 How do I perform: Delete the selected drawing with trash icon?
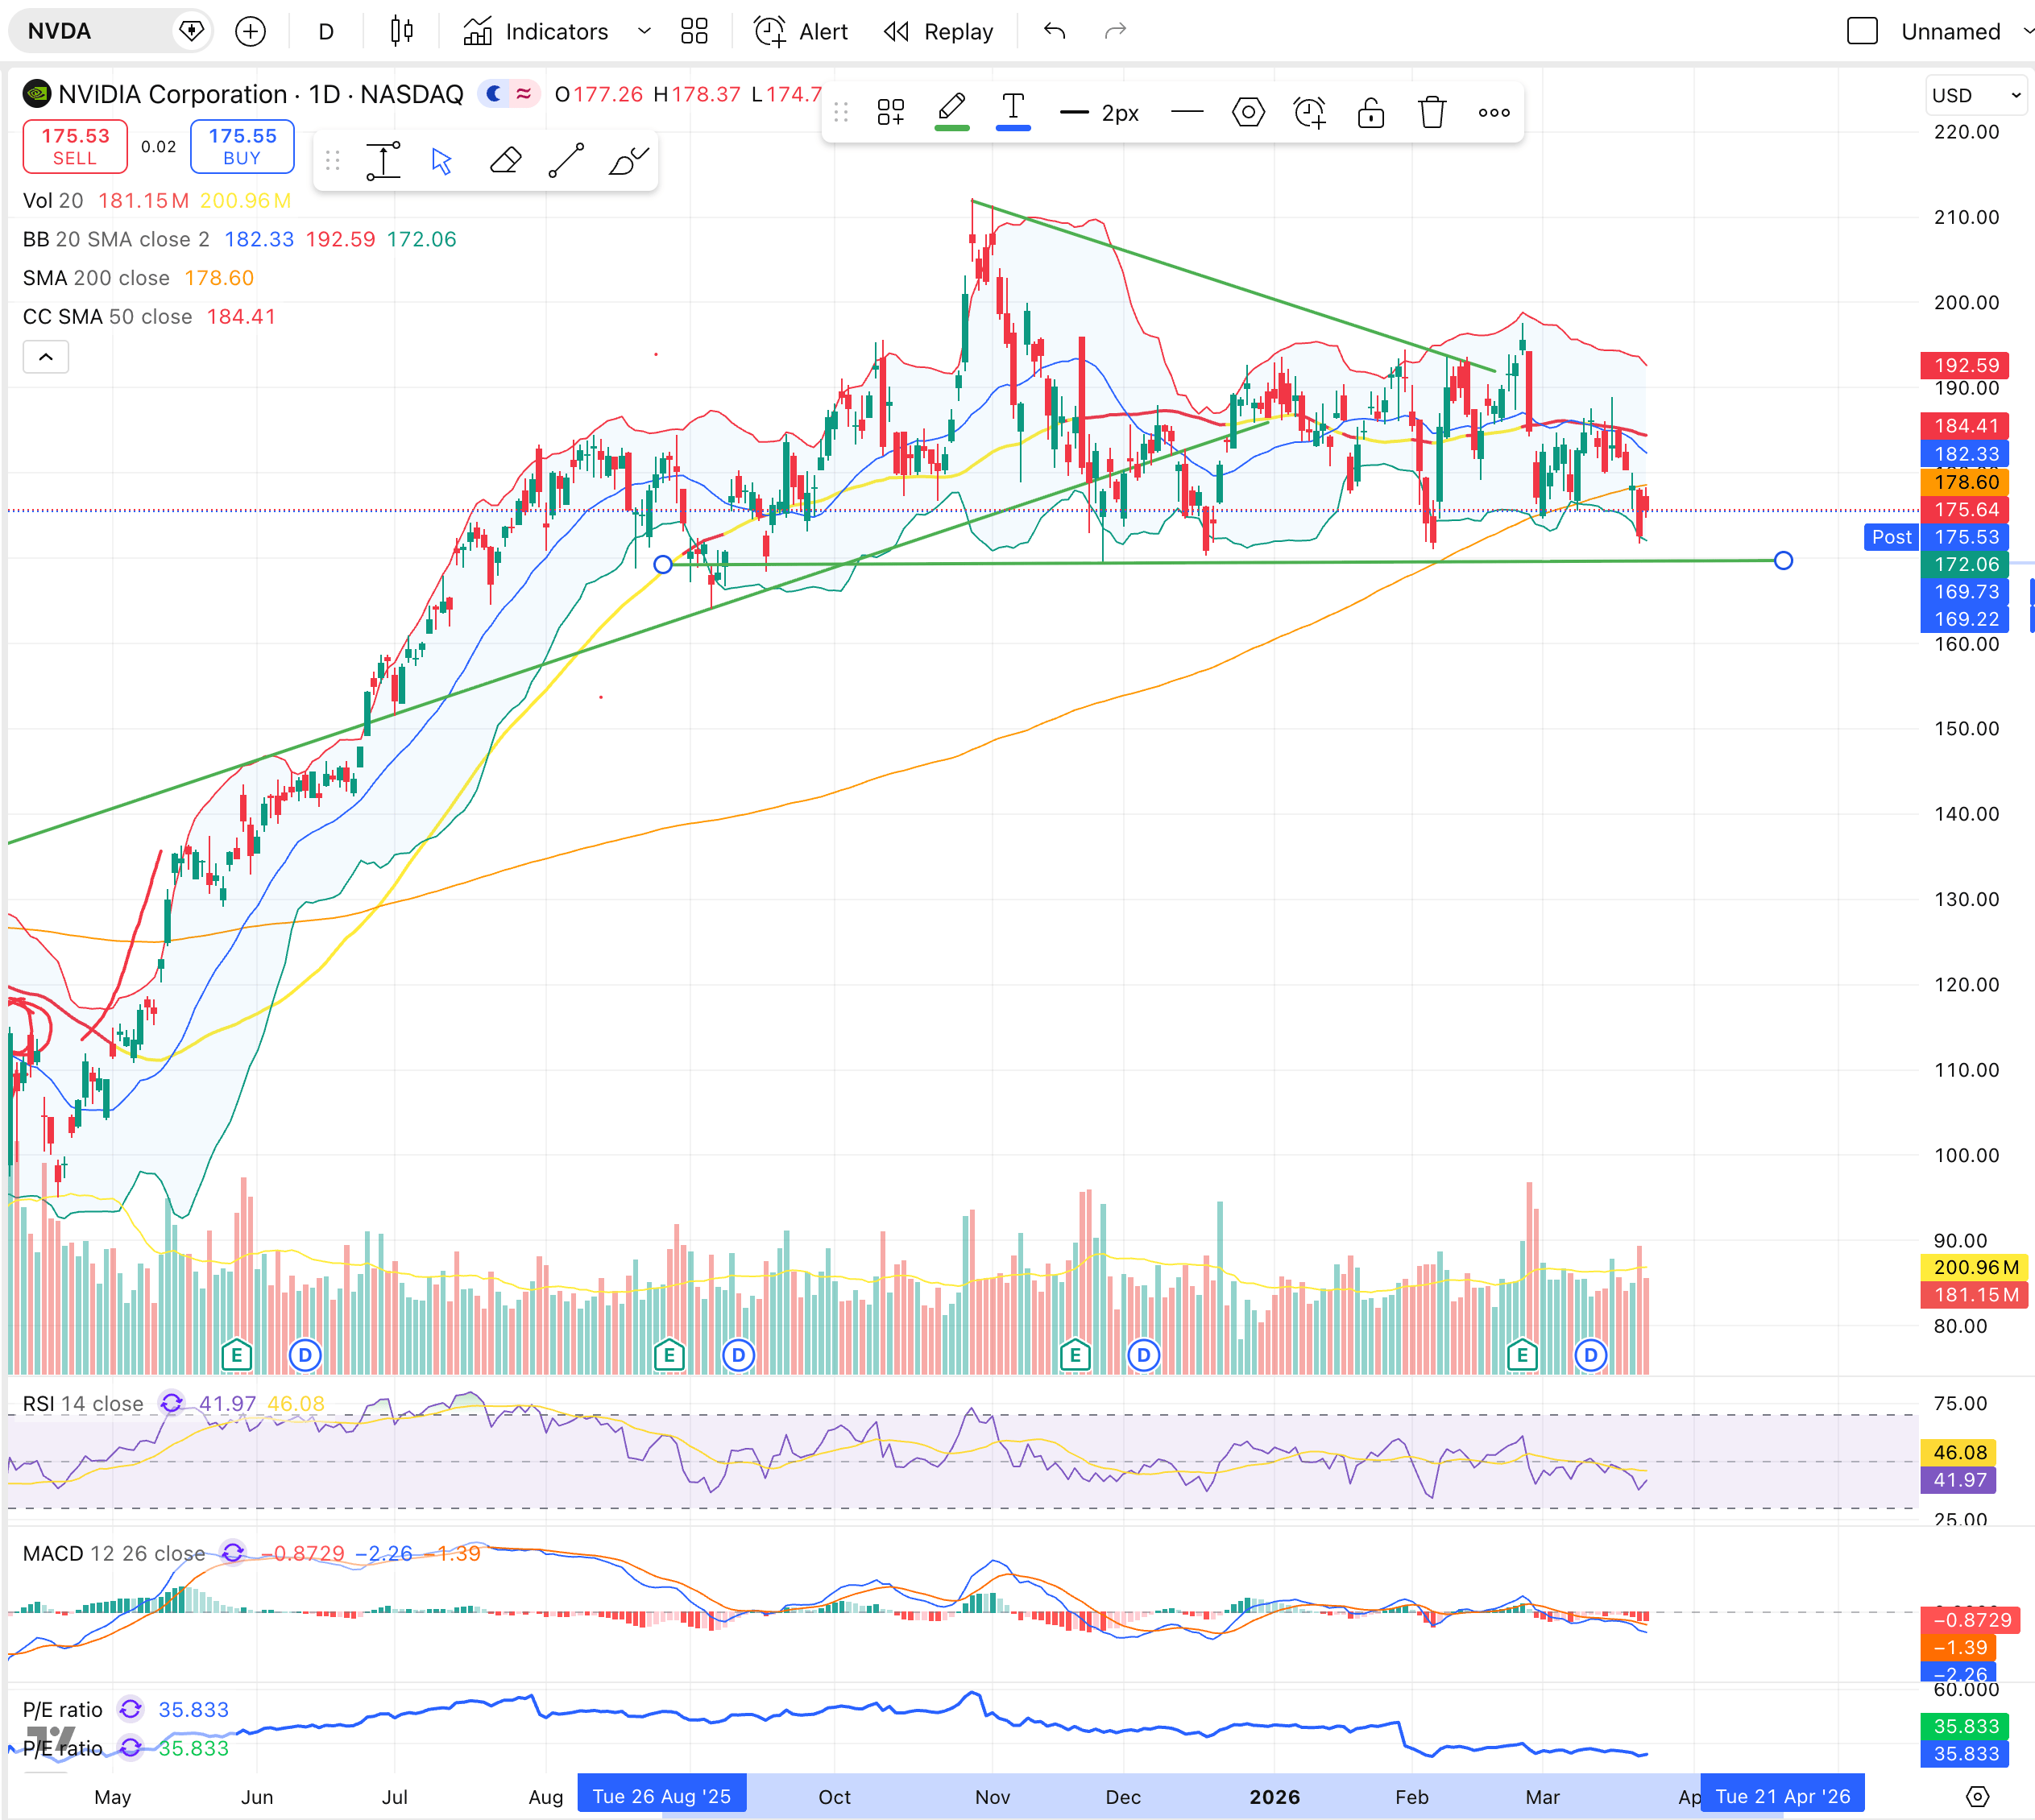(x=1432, y=112)
